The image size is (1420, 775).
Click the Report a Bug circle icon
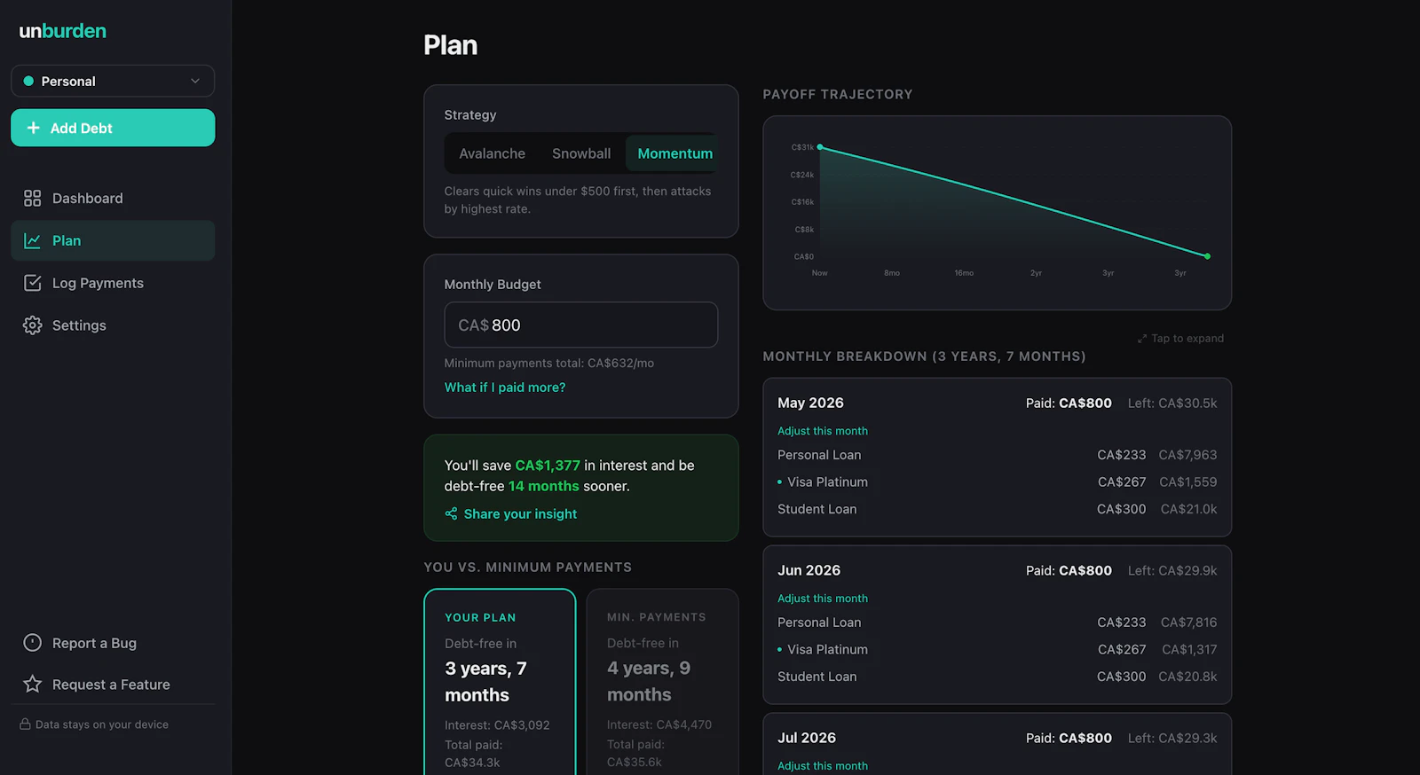coord(33,643)
